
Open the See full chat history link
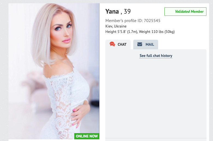click(156, 56)
